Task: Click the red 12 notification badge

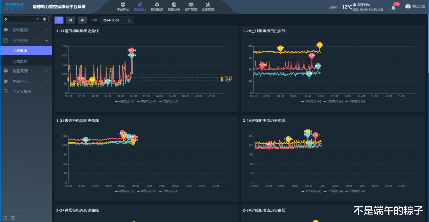Action: (396, 4)
